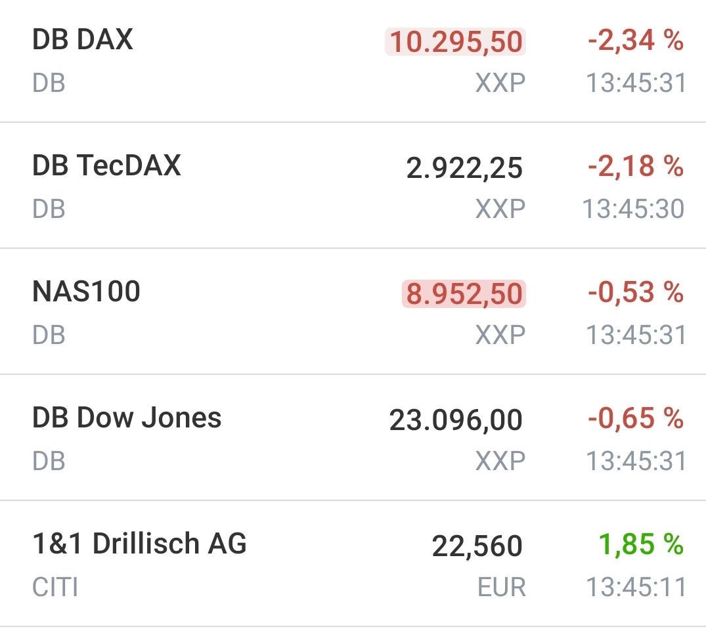
Task: Open the DB Dow Jones entry
Action: coord(127,418)
